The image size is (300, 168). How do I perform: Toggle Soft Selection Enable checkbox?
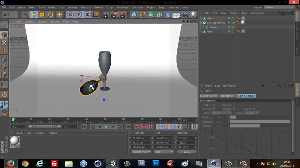214,105
